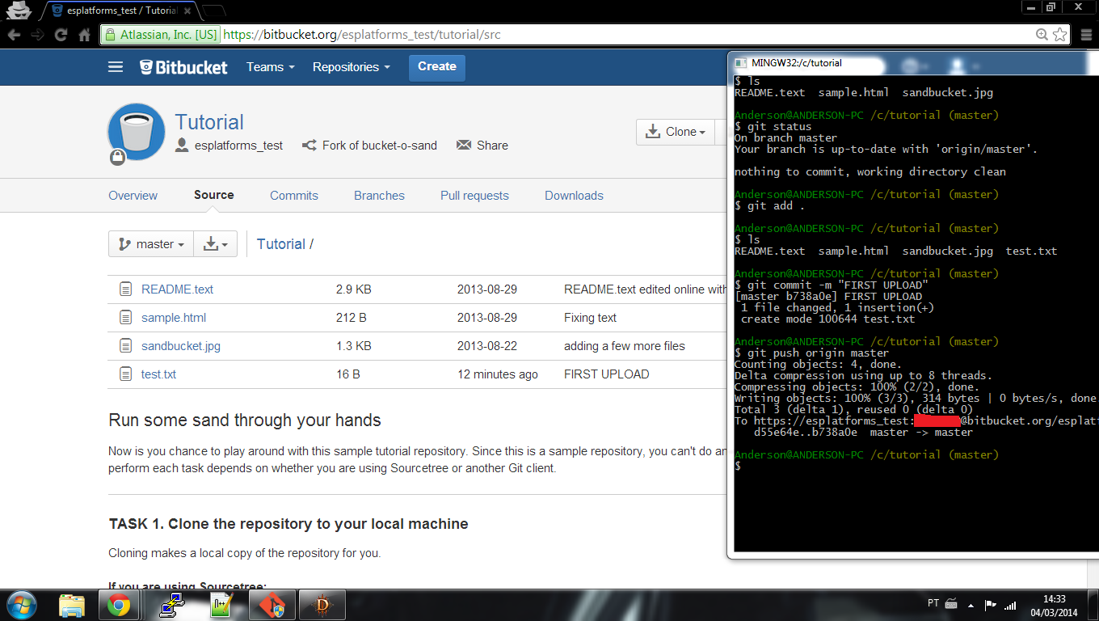Click the Tutorial breadcrumb link
1099x621 pixels.
[281, 244]
